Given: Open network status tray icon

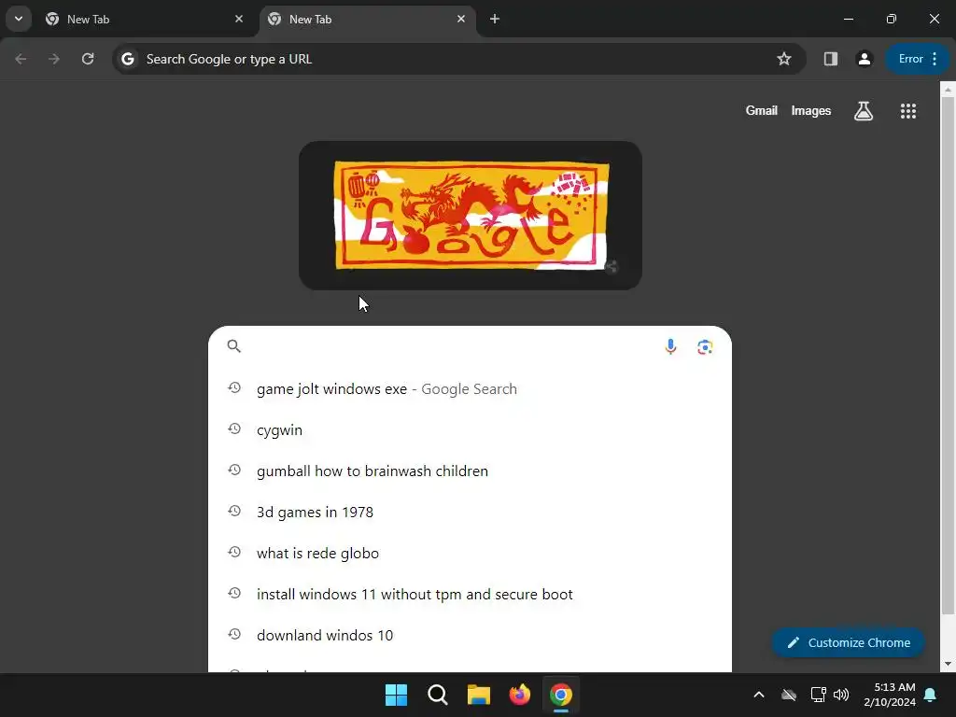Looking at the screenshot, I should click(818, 695).
